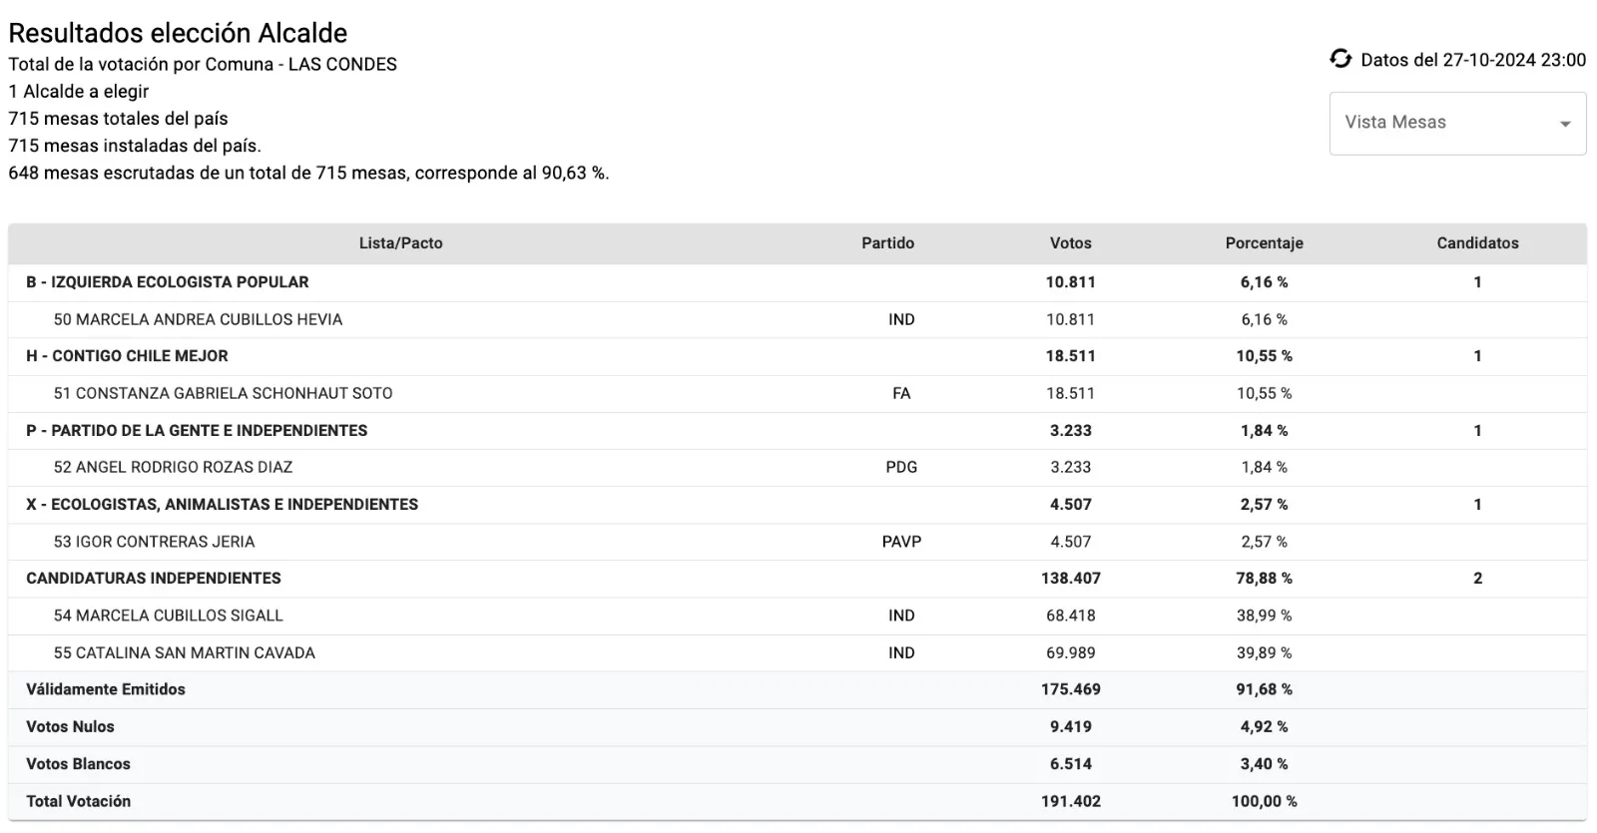The width and height of the screenshot is (1597, 833).
Task: Click the Votos Blancos label
Action: (x=78, y=764)
